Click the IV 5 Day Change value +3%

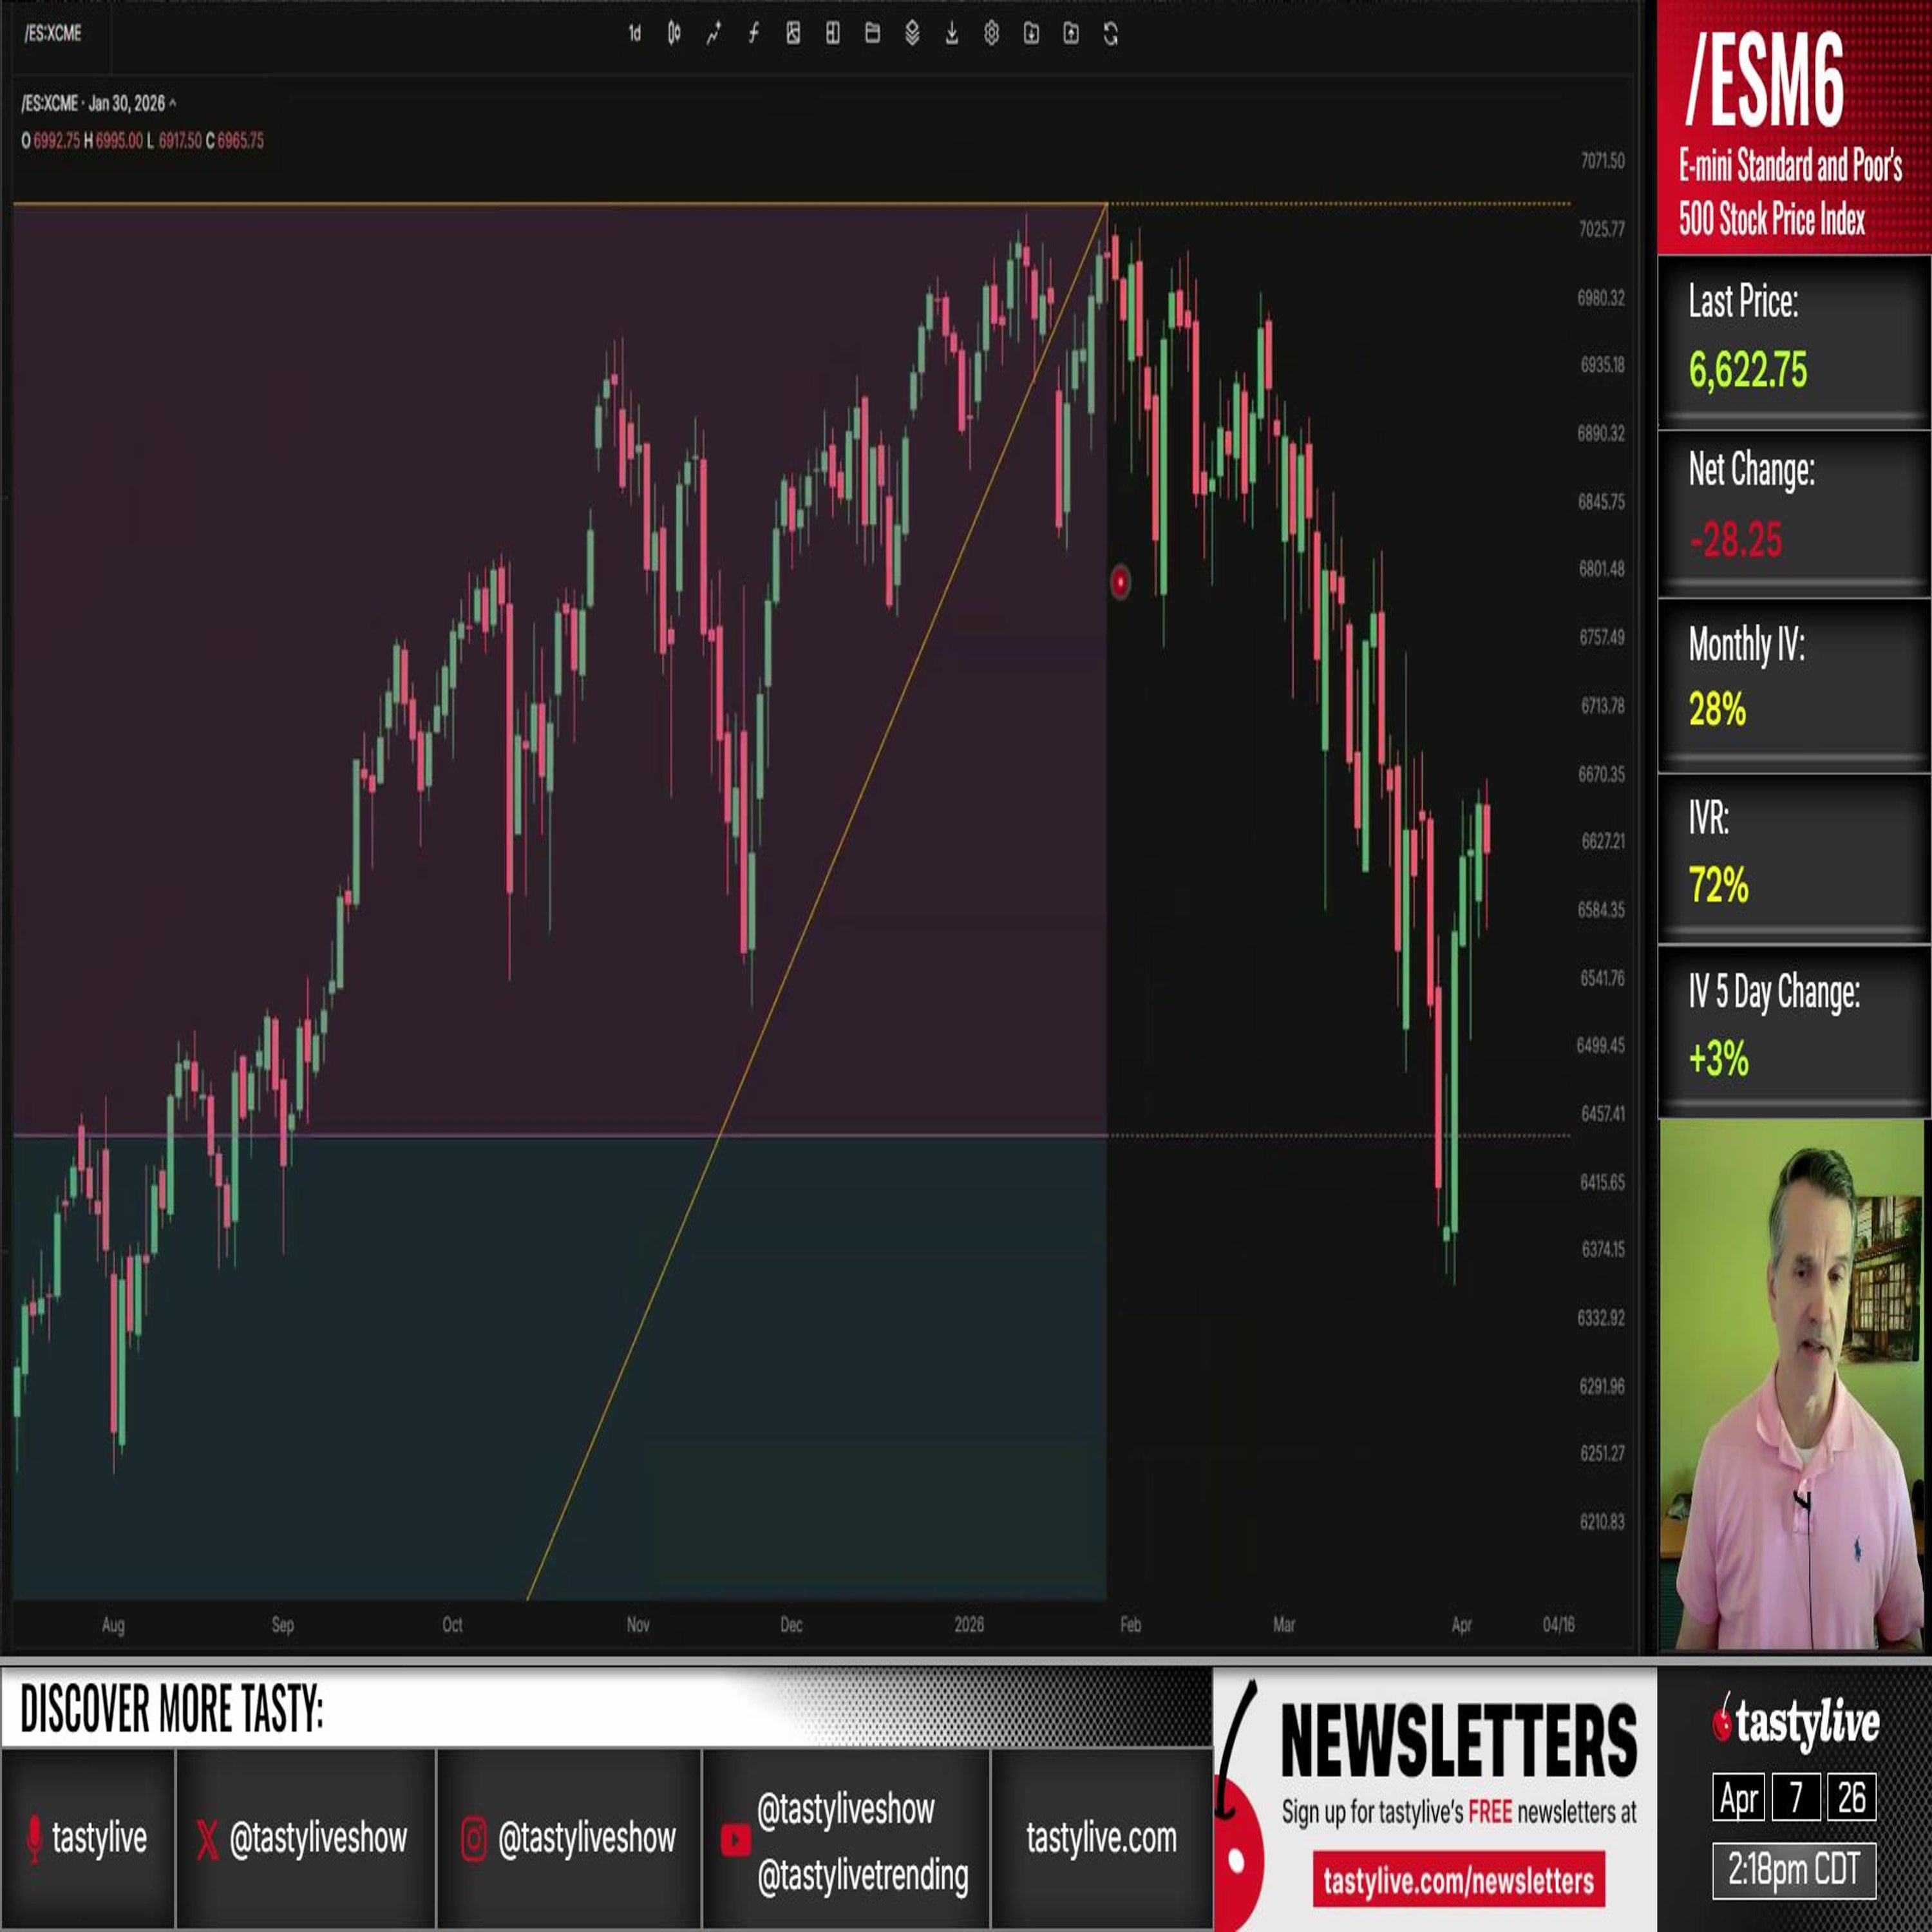(1718, 1058)
